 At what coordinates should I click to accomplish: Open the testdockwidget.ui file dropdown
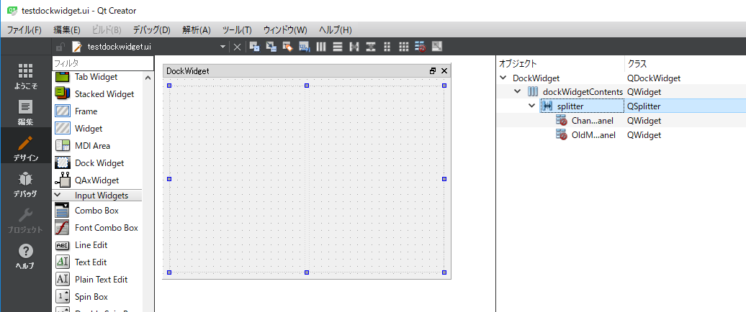223,47
